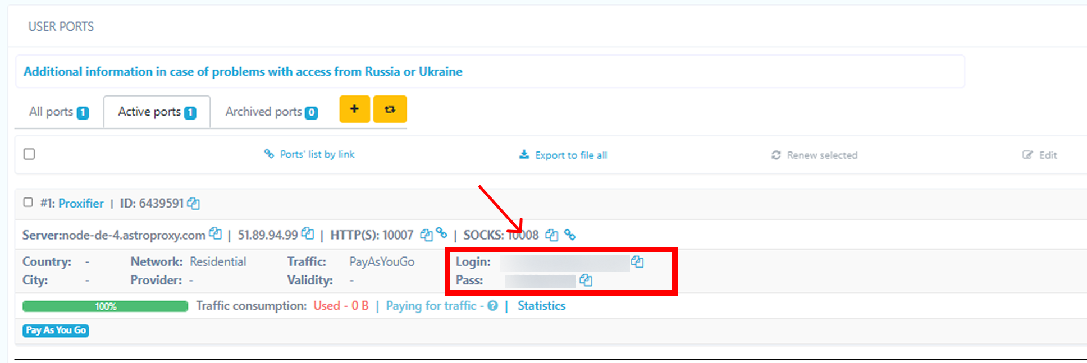This screenshot has height=363, width=1087.
Task: Open HTTP(S) port link icon
Action: click(x=442, y=232)
